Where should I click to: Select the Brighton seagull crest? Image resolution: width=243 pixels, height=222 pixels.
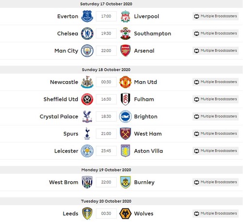coord(125,117)
